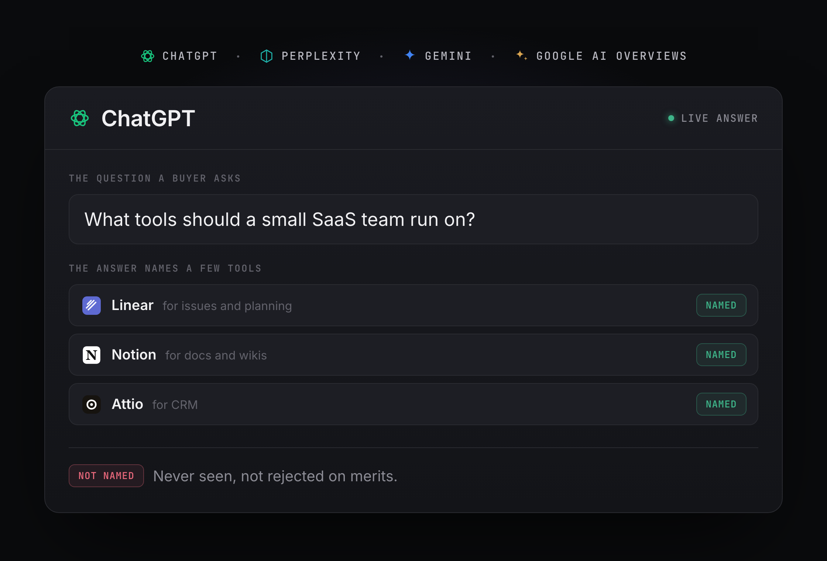Click 'for CRM' description
This screenshot has width=827, height=561.
tap(175, 405)
